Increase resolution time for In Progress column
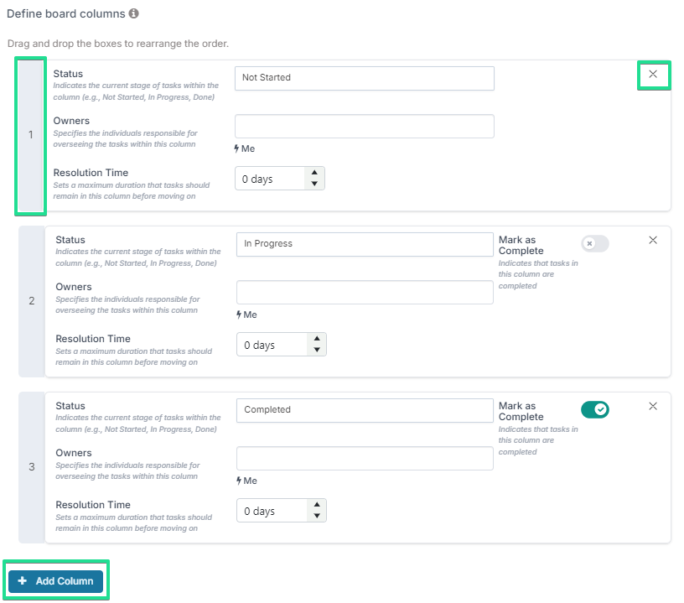The image size is (684, 603). (x=317, y=339)
